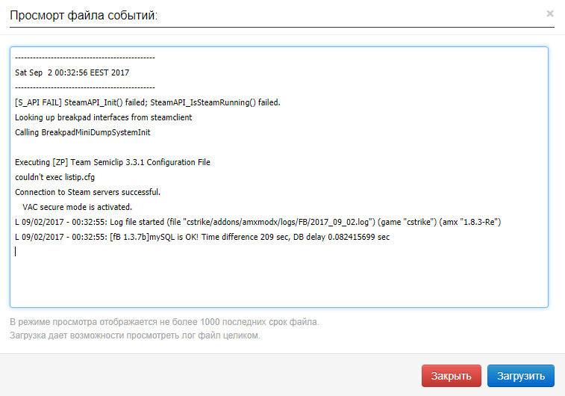This screenshot has width=565, height=396.
Task: Click the 'Log file started' log line
Action: (257, 222)
